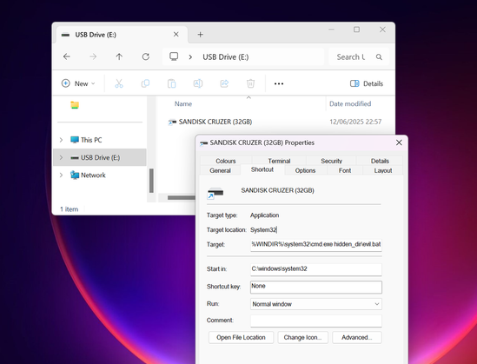The width and height of the screenshot is (477, 364).
Task: Click the shortcut drive icon in Properties
Action: tap(215, 193)
